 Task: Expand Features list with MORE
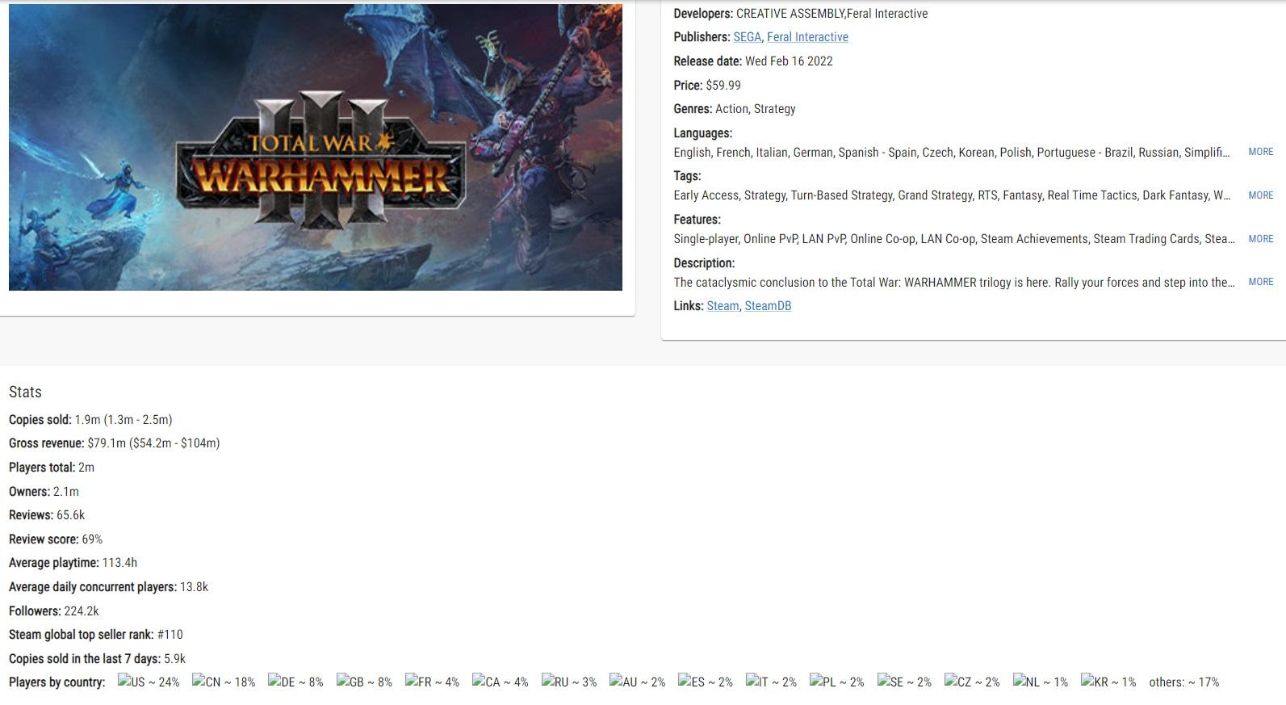tap(1260, 239)
